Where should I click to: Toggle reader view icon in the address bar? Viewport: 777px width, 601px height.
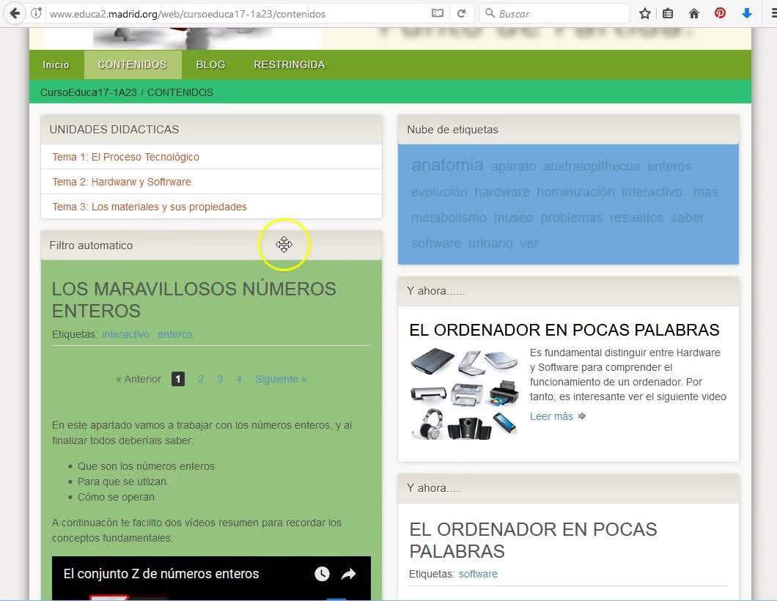(437, 13)
